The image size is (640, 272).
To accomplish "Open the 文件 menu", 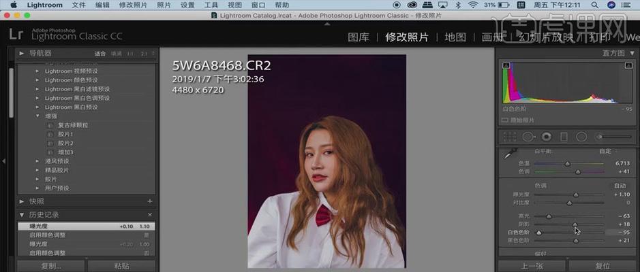I will click(x=78, y=5).
